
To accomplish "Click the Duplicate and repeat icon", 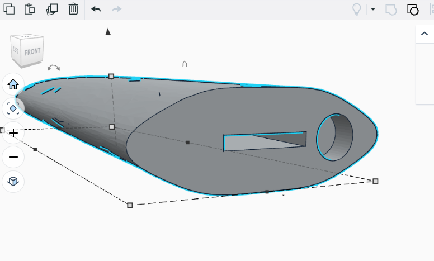I will click(52, 9).
